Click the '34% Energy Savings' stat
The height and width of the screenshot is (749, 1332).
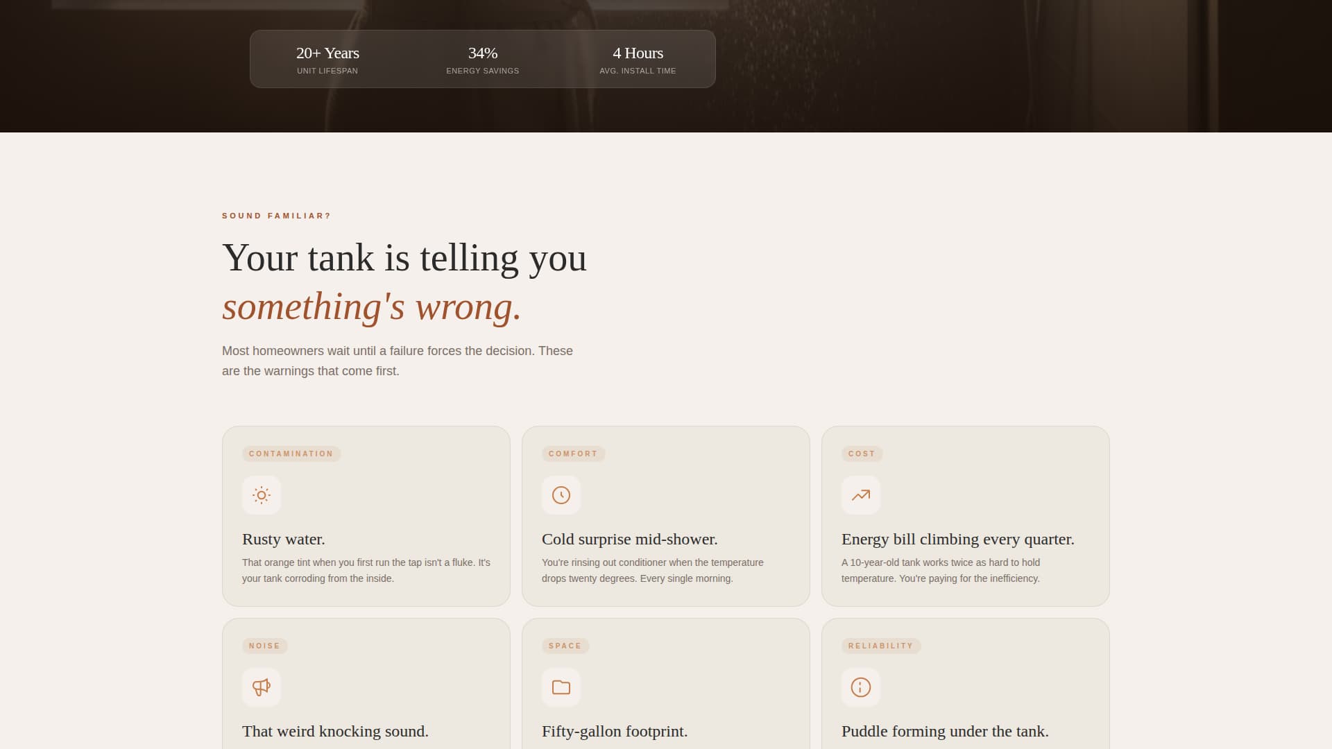[483, 60]
